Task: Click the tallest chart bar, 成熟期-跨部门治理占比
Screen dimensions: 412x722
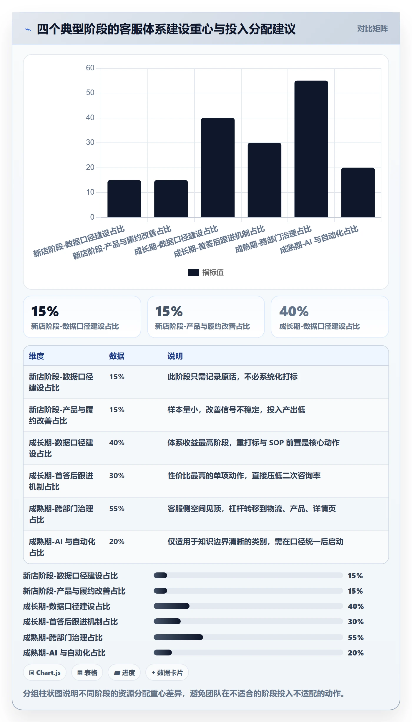Action: click(311, 149)
